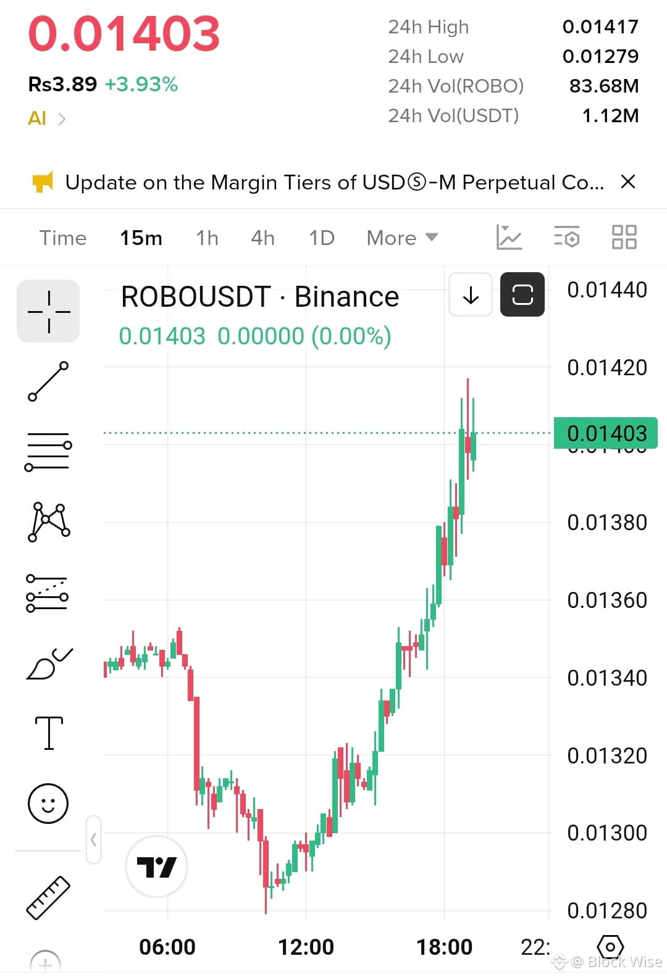Image resolution: width=667 pixels, height=977 pixels.
Task: Tap the Rs3.89 converted price
Action: coord(62,84)
